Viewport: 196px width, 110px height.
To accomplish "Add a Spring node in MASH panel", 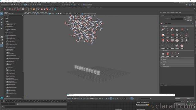I will 182,41.
